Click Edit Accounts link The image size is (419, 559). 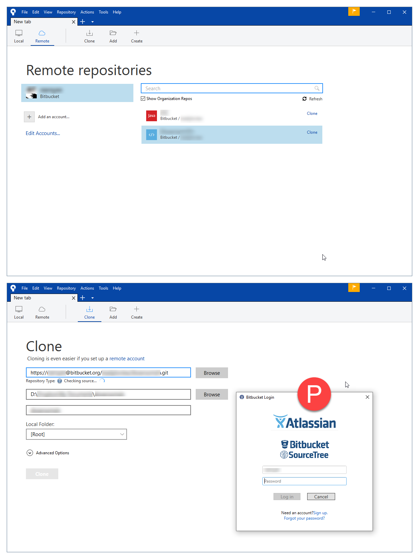[43, 133]
